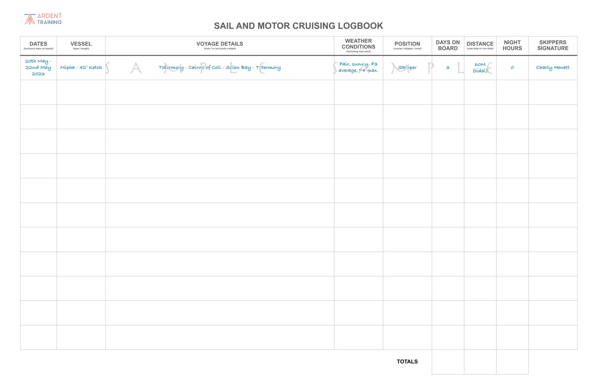The image size is (598, 388).
Task: Select the DISTANCE column header
Action: 480,46
